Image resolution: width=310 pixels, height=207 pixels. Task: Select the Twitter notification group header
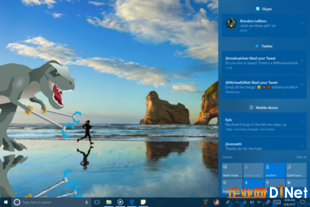tap(264, 46)
